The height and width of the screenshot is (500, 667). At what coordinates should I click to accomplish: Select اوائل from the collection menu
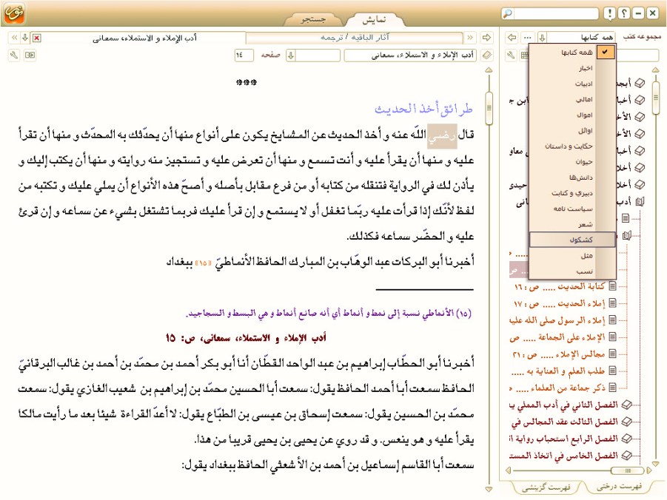coord(572,130)
